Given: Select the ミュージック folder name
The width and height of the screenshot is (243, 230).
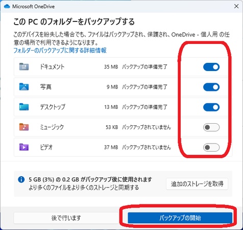Looking at the screenshot, I should [x=52, y=127].
